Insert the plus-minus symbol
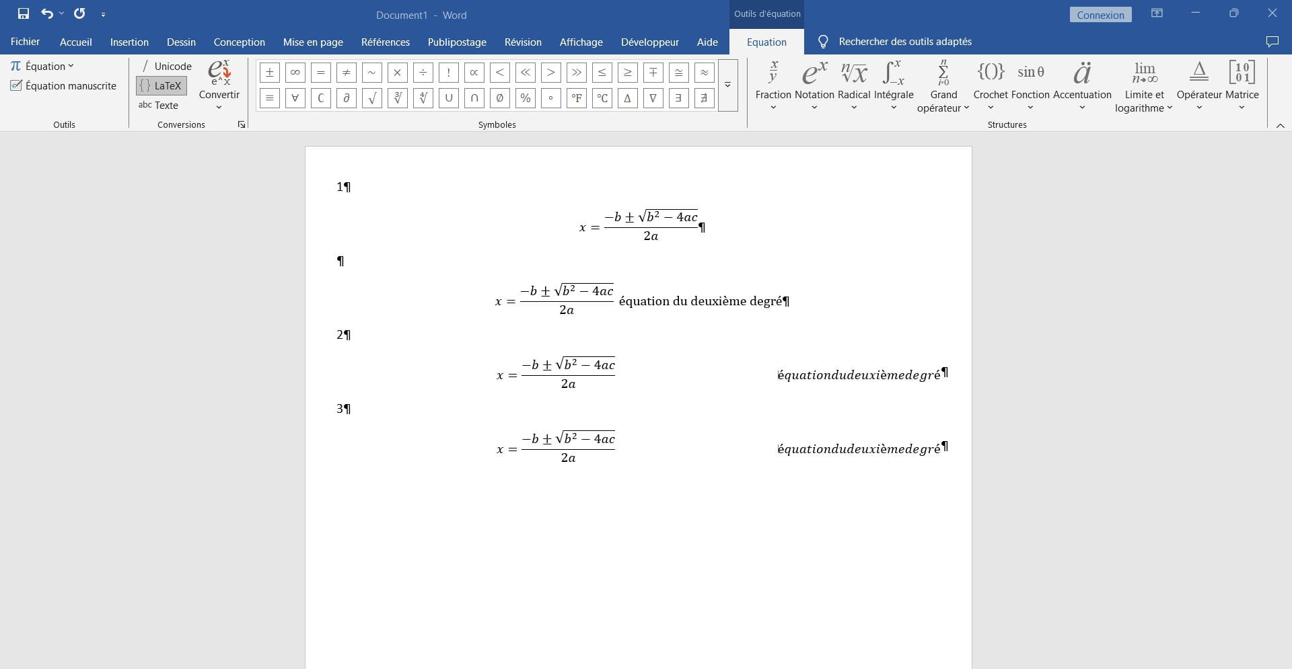Image resolution: width=1292 pixels, height=669 pixels. pos(269,73)
